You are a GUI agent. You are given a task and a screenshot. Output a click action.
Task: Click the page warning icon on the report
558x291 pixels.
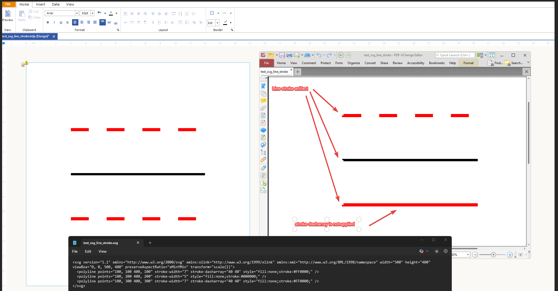click(26, 63)
